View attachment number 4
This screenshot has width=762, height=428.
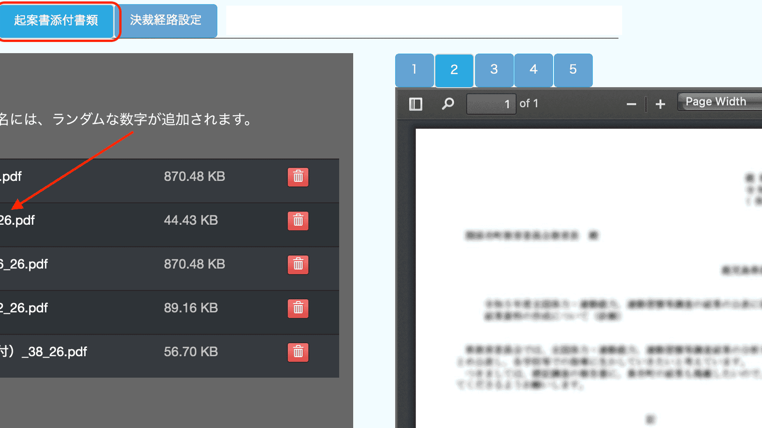pyautogui.click(x=533, y=70)
